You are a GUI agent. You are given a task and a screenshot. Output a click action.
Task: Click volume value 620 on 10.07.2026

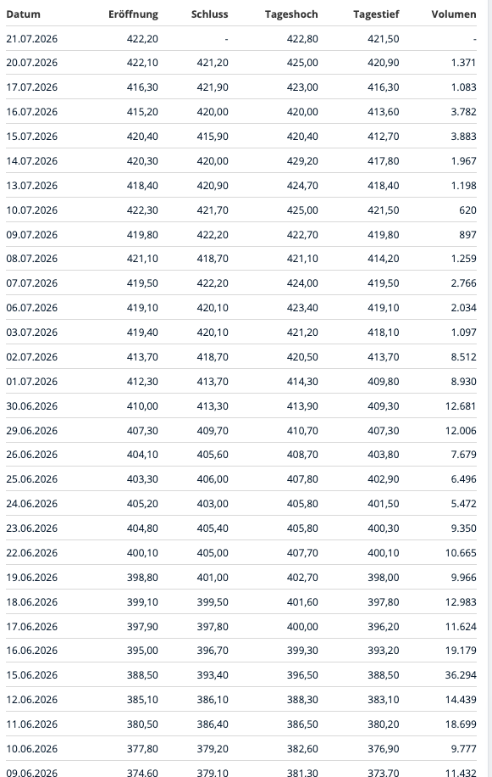467,210
